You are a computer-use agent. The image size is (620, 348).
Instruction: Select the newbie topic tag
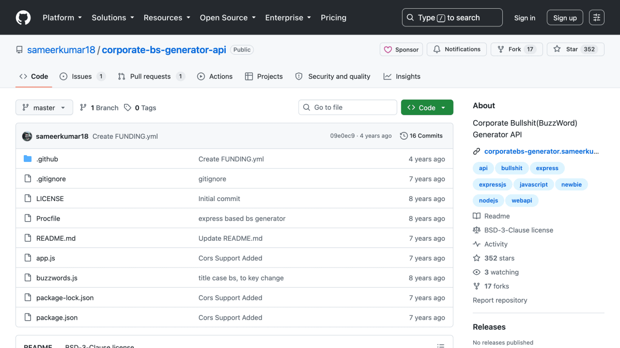point(571,184)
